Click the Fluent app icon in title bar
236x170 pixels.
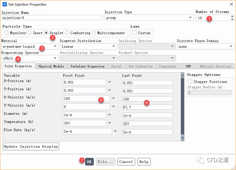(x=4, y=4)
